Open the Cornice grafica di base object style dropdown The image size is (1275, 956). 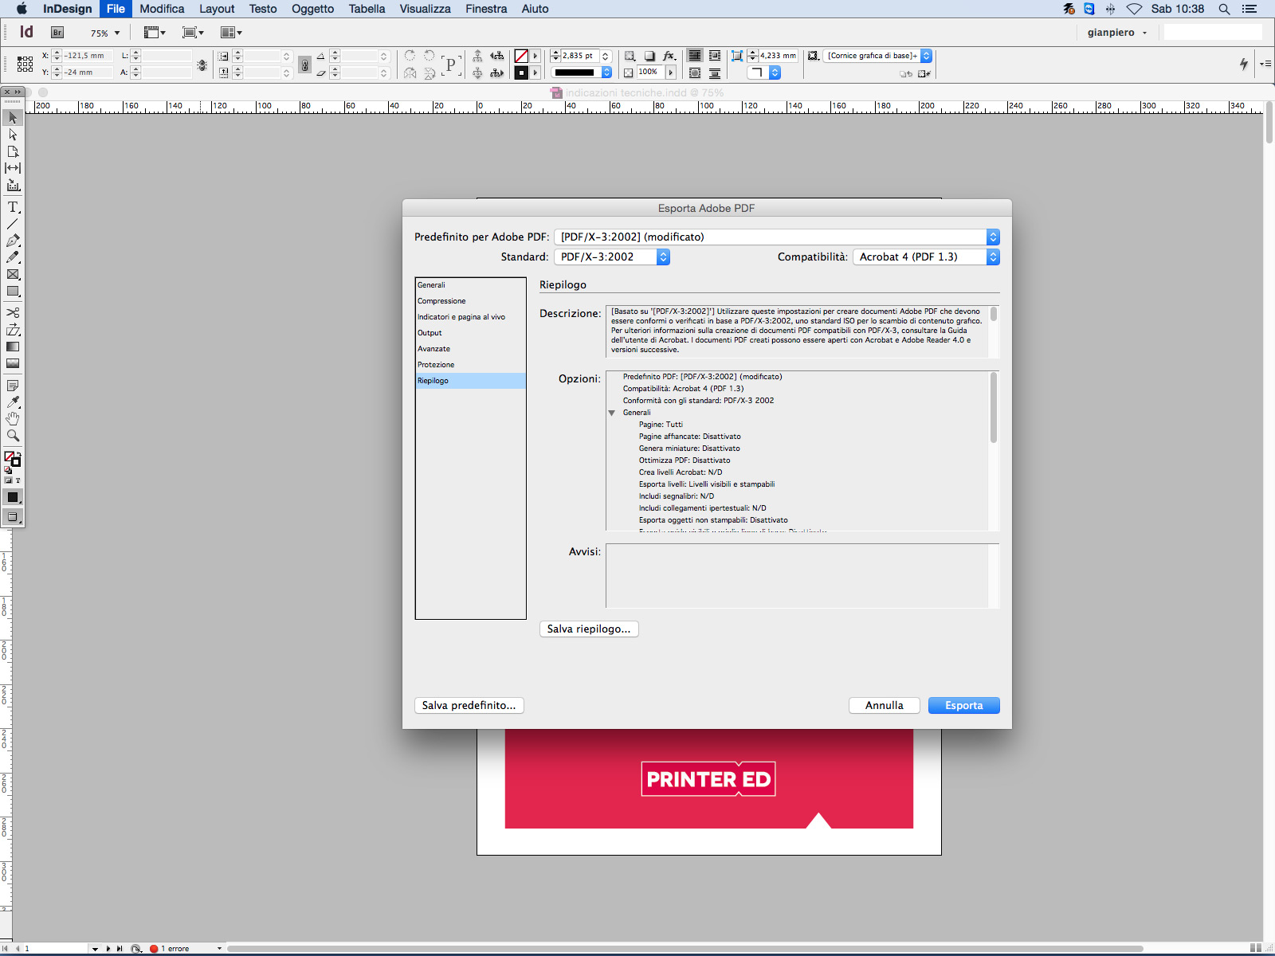[x=878, y=56]
